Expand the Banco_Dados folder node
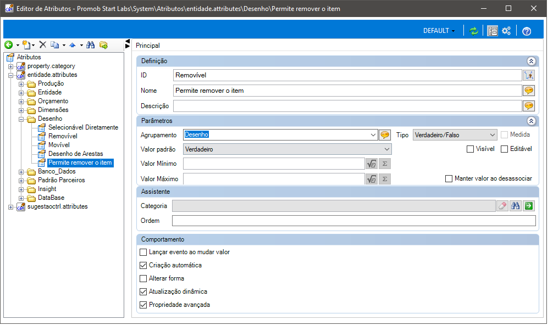 (21, 172)
